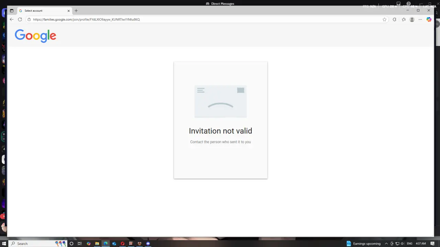
Task: Add this page to favorites star
Action: [x=385, y=20]
